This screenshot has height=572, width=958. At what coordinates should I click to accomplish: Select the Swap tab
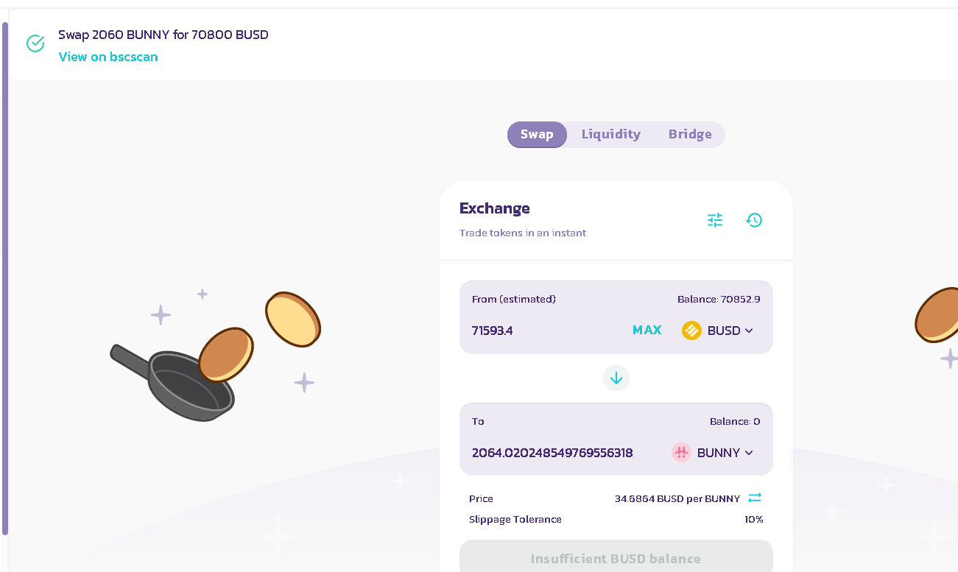537,135
